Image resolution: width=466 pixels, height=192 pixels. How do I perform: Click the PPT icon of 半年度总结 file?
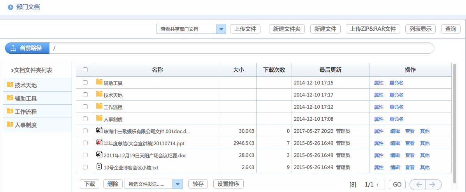[x=99, y=143]
